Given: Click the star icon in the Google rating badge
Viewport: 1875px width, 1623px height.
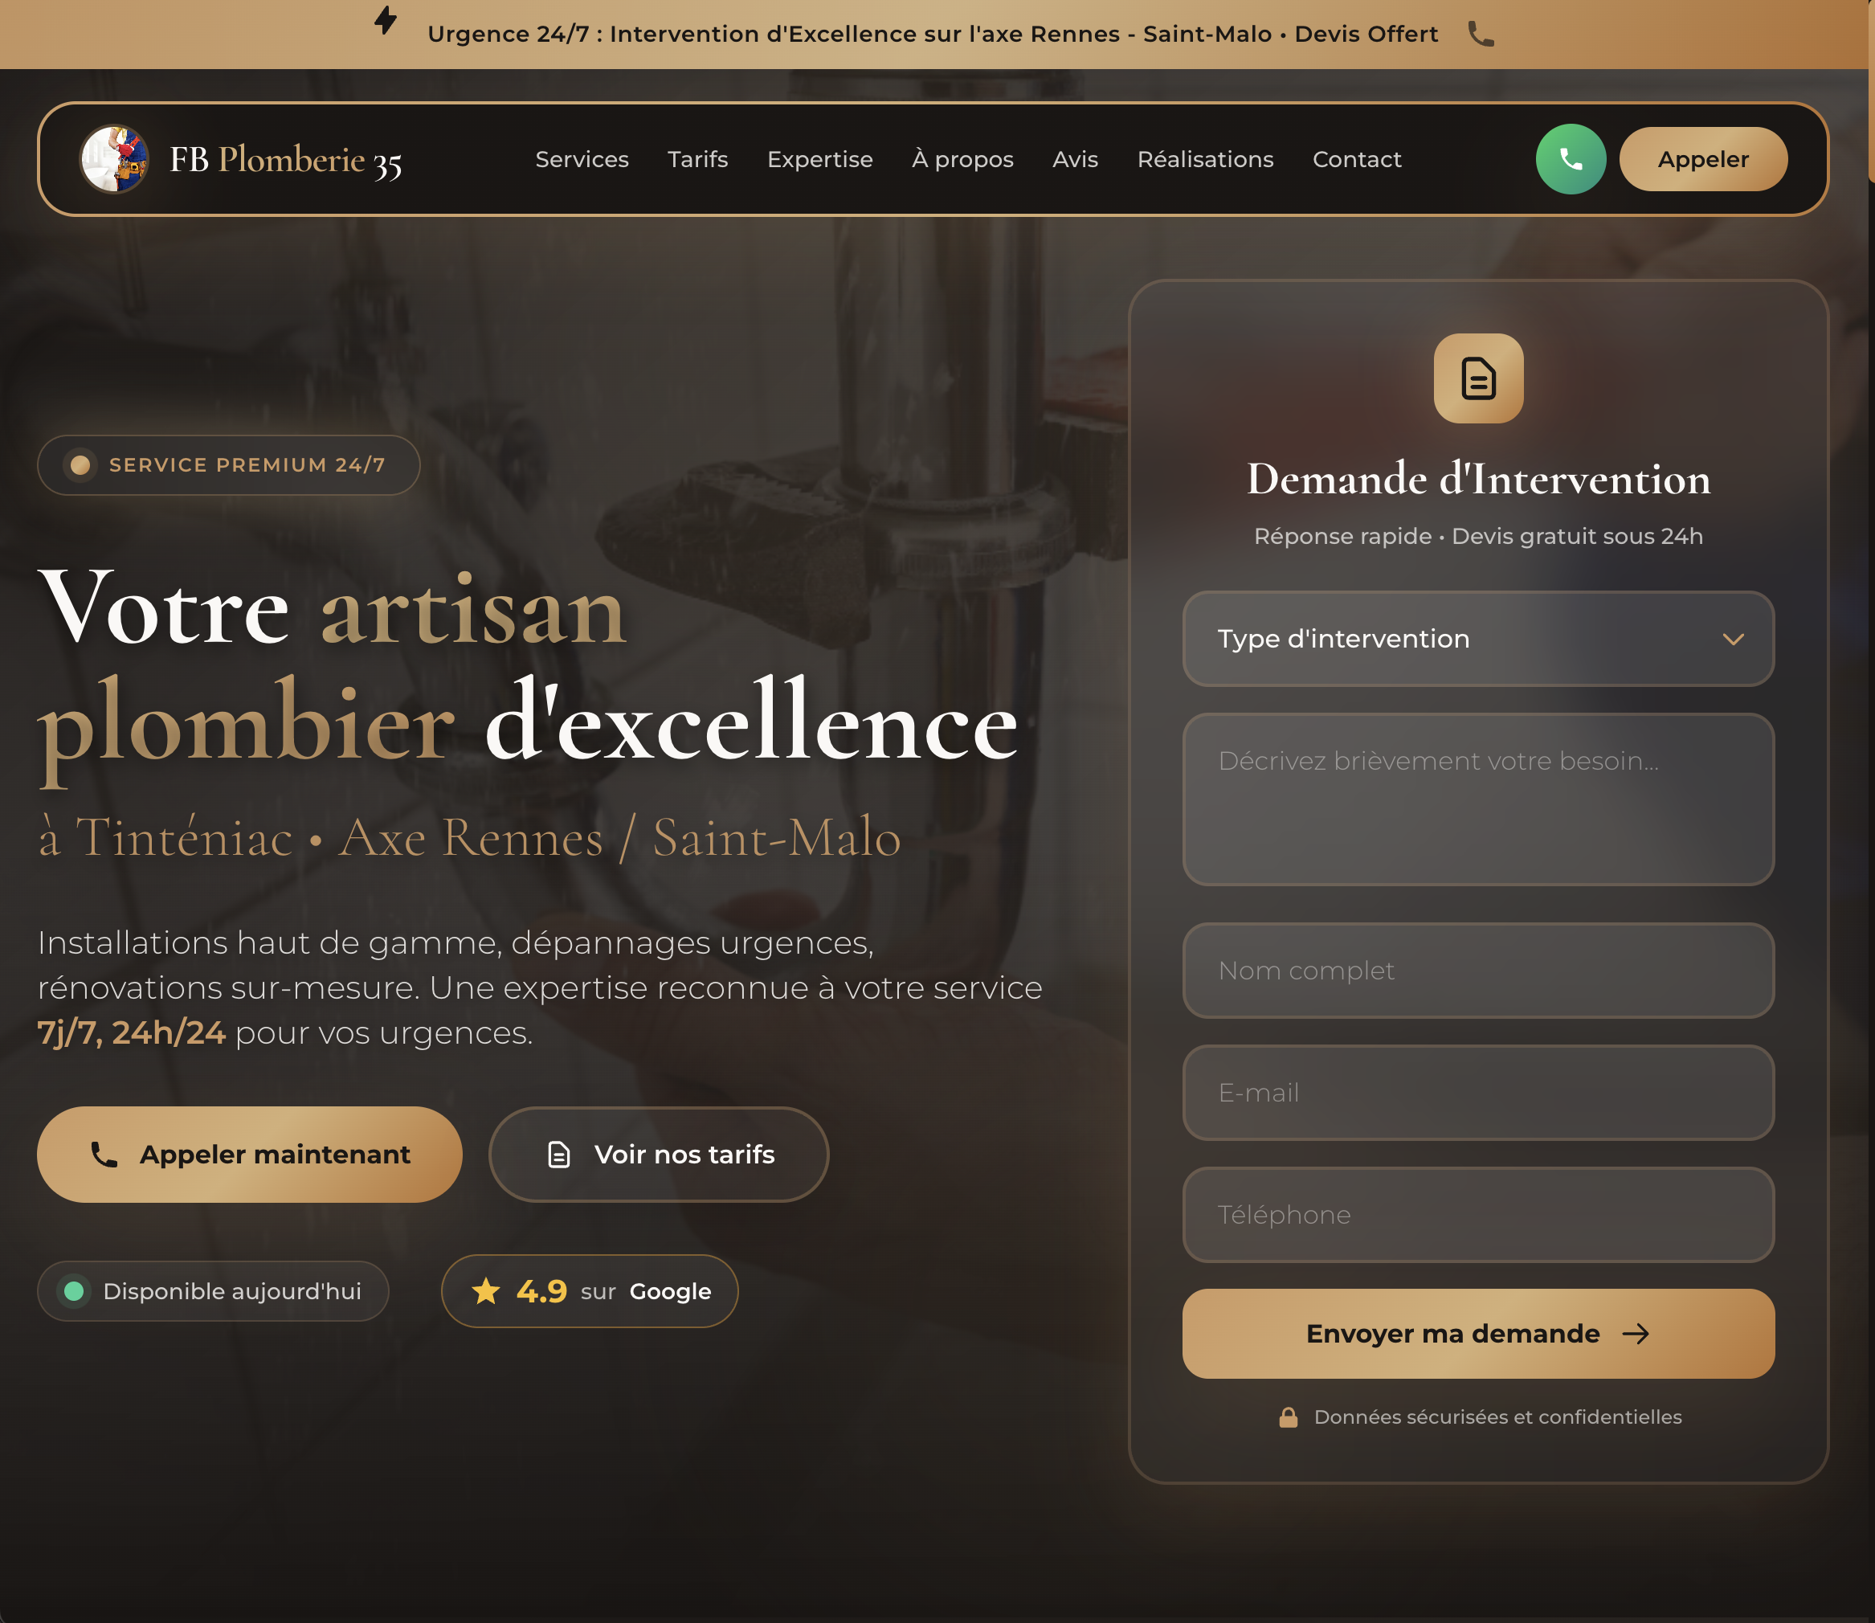Looking at the screenshot, I should coord(486,1291).
